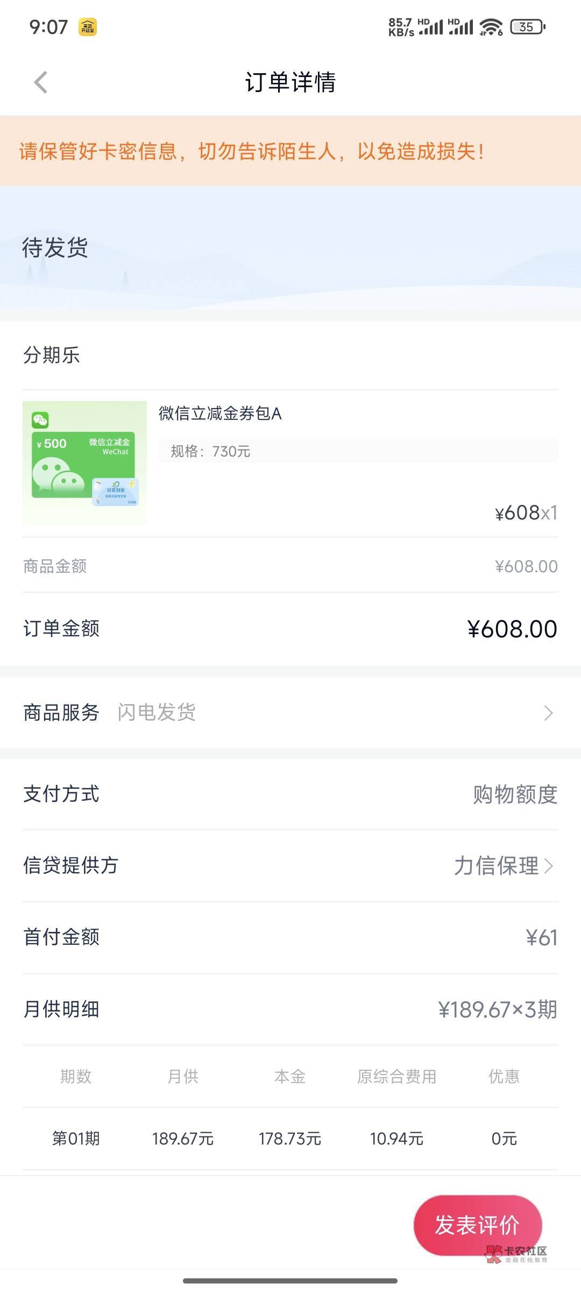581x1292 pixels.
Task: Tap the battery level indicator
Action: (x=527, y=26)
